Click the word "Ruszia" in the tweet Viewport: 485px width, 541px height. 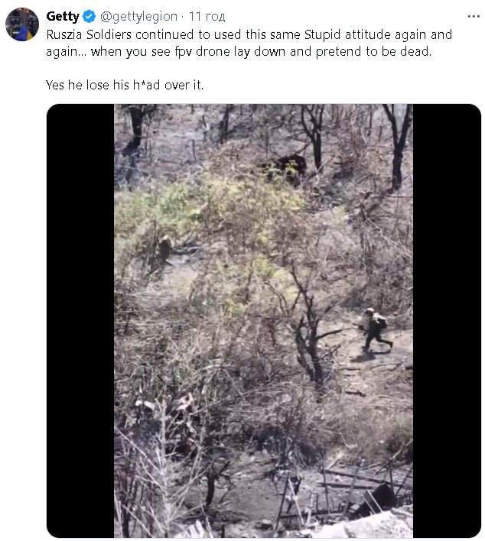[67, 35]
